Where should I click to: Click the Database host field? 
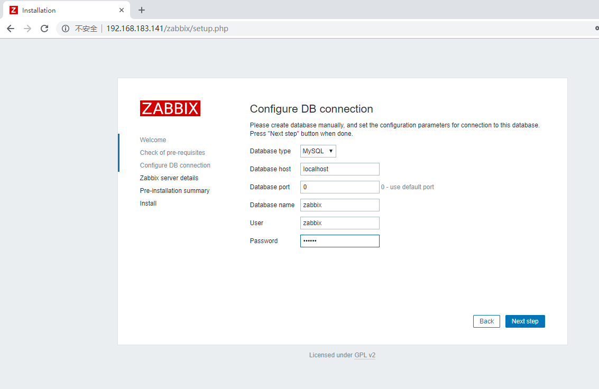click(339, 169)
